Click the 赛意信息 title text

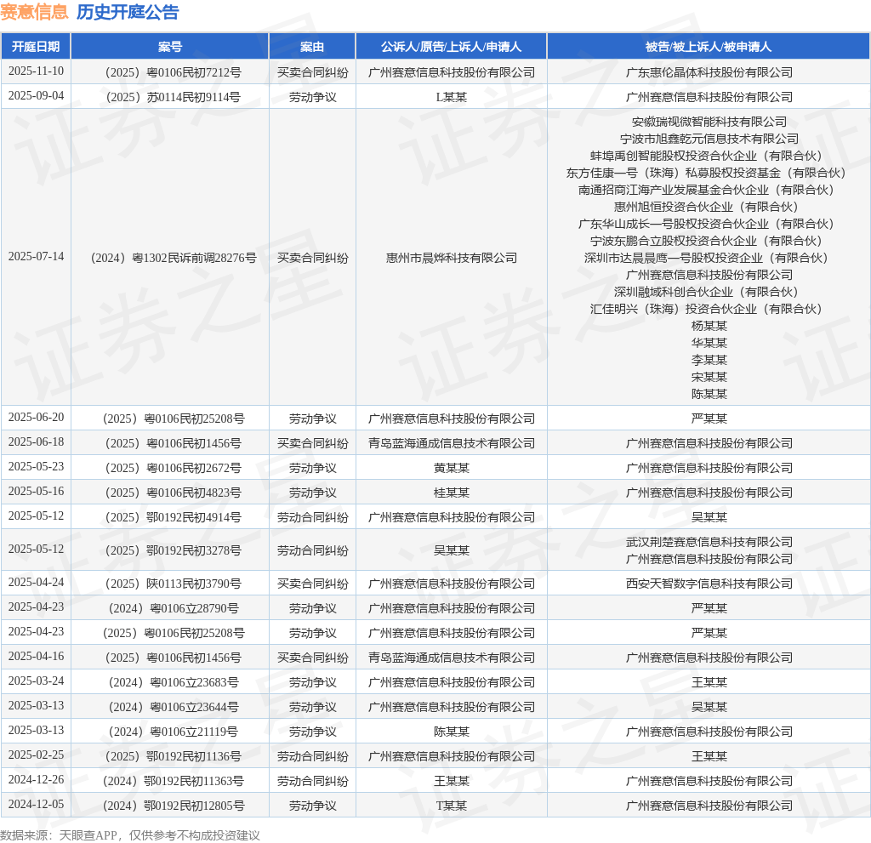pyautogui.click(x=34, y=12)
